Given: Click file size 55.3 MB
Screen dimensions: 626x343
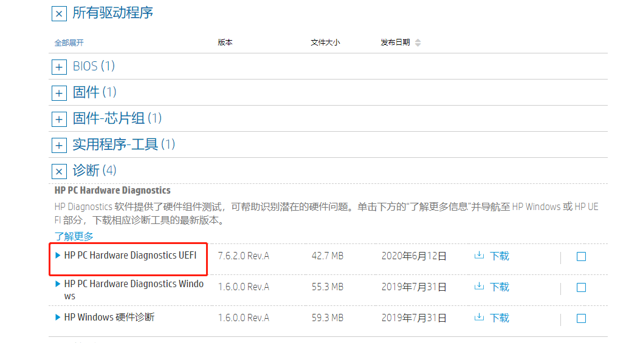Looking at the screenshot, I should click(328, 287).
